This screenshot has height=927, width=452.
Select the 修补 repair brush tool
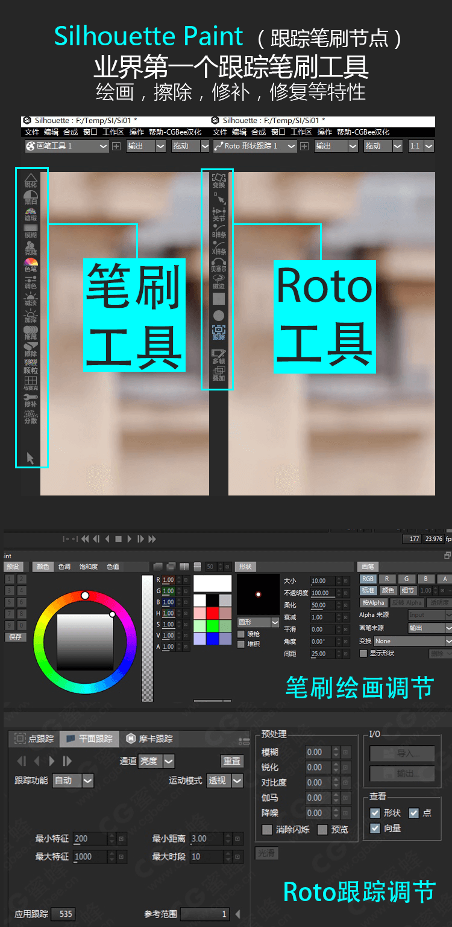click(x=30, y=400)
